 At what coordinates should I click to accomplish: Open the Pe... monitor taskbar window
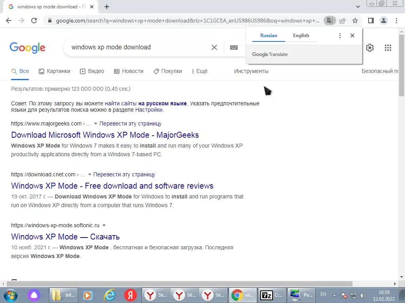[x=301, y=295]
